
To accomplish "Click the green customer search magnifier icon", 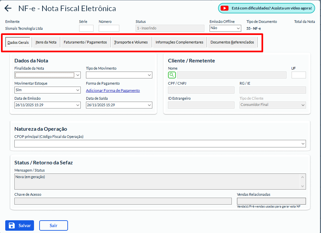I will (172, 75).
